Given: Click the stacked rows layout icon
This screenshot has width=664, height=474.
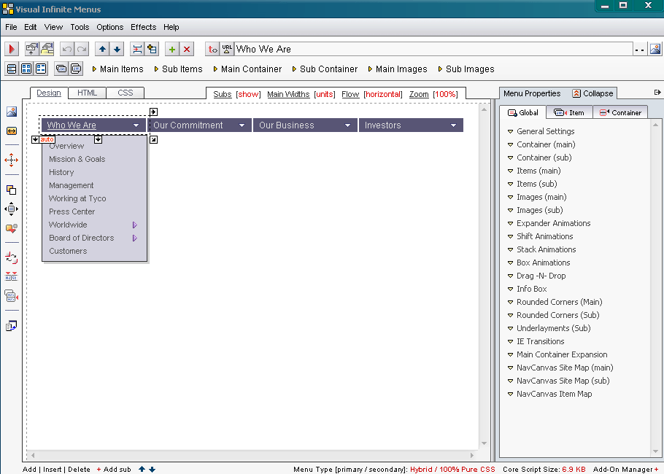Looking at the screenshot, I should [x=12, y=69].
